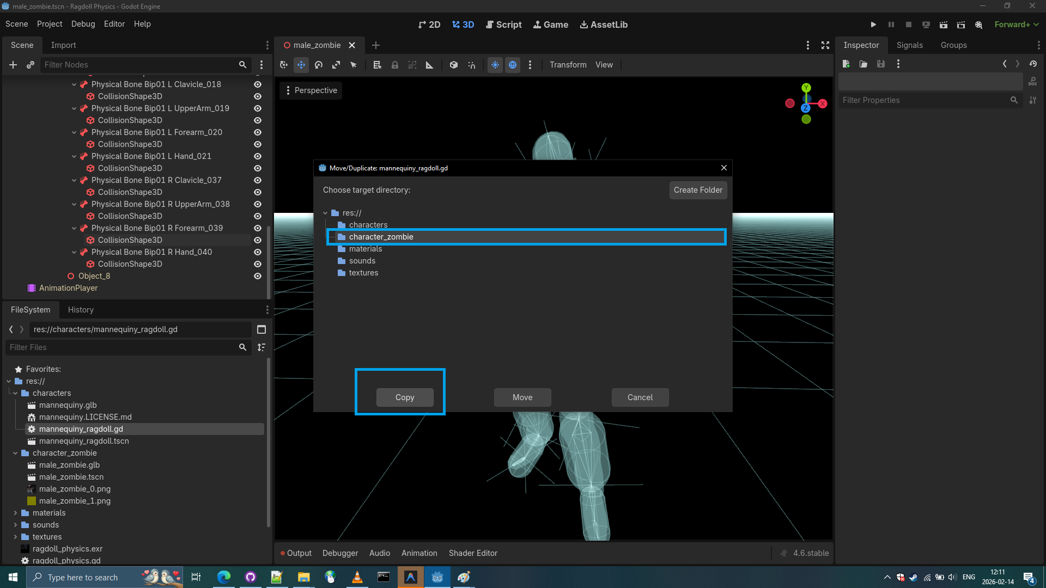Click the lock selected node icon
The height and width of the screenshot is (588, 1046).
tap(395, 65)
